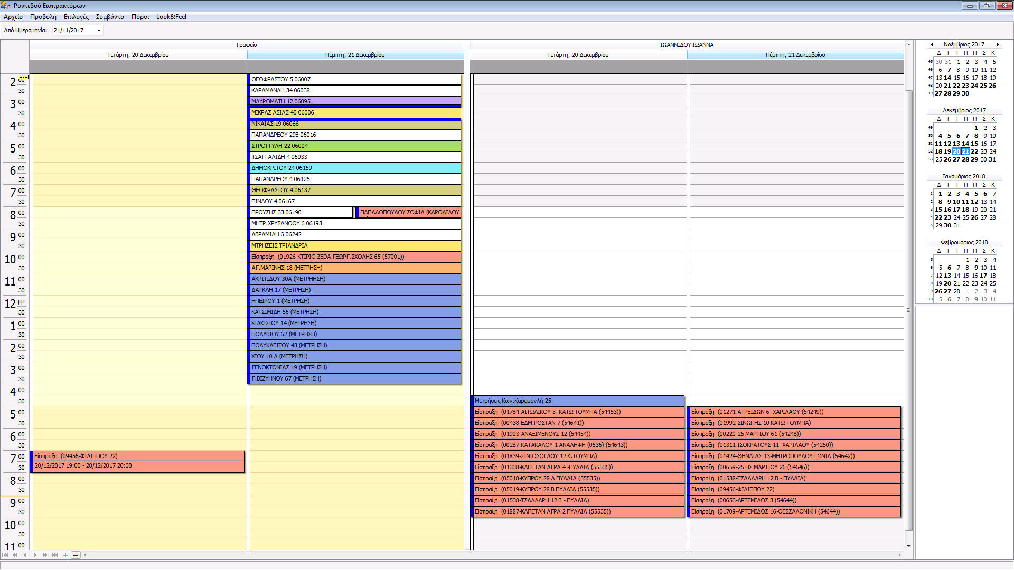Select the ΑΓ.ΜΑΡΙΝΗΣ 18 (ΜΕΤΡΗΣΗ) appointment

coord(355,268)
